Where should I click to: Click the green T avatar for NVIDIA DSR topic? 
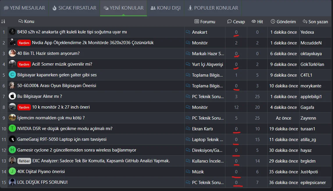point(12,129)
